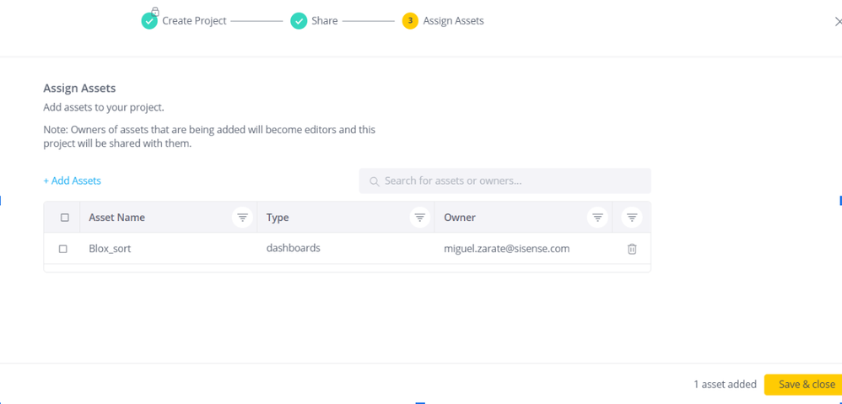842x404 pixels.
Task: Go to the Create Project step label
Action: click(194, 21)
